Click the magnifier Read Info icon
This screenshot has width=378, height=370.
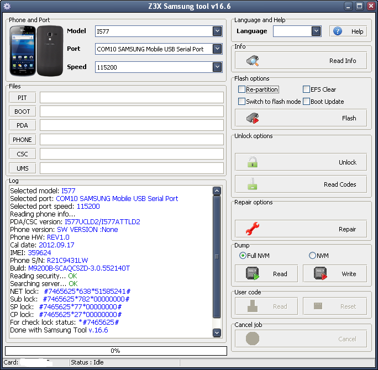click(x=253, y=61)
